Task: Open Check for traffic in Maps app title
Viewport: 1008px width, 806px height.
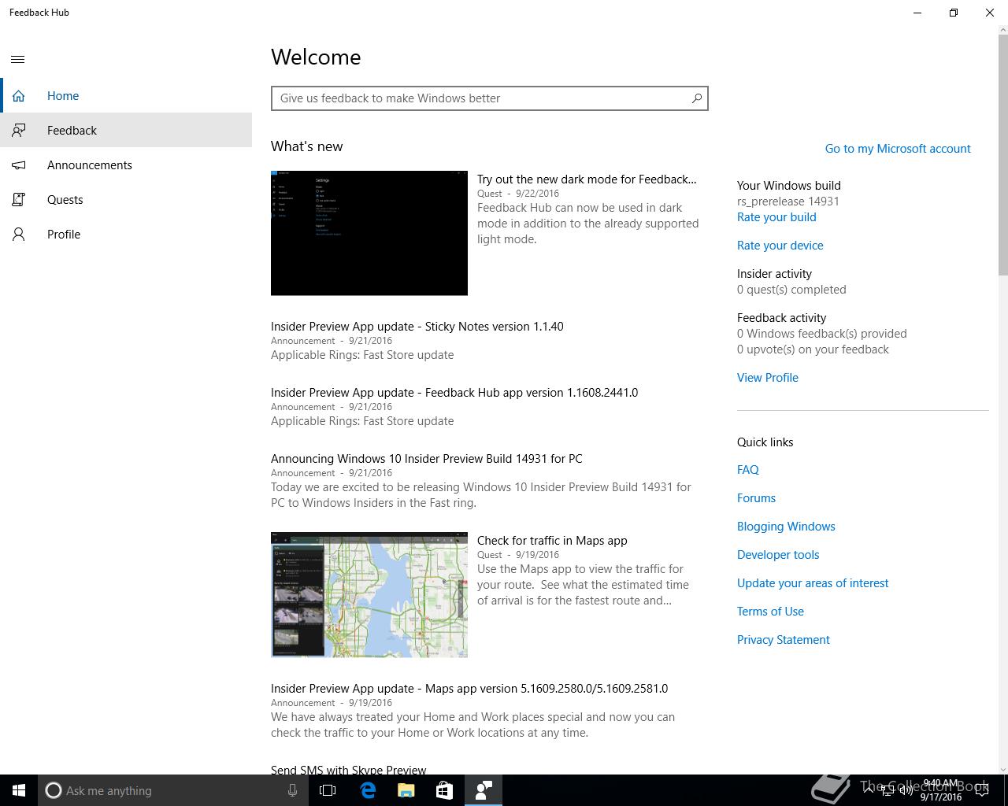Action: [552, 541]
